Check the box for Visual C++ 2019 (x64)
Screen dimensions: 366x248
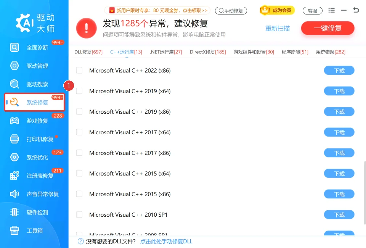pyautogui.click(x=79, y=91)
